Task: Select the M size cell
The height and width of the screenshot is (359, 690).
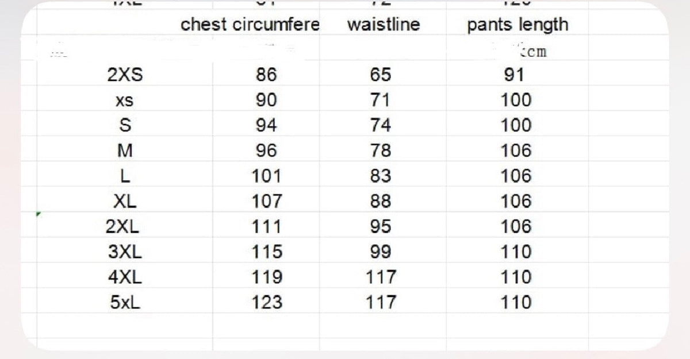Action: tap(124, 150)
